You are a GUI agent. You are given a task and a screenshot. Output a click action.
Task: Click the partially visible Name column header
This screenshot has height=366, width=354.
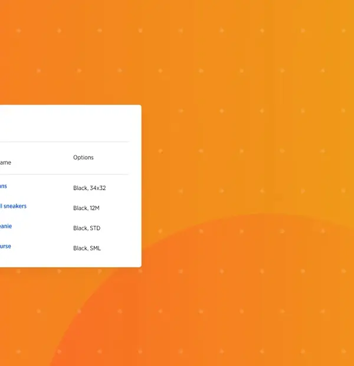point(5,162)
